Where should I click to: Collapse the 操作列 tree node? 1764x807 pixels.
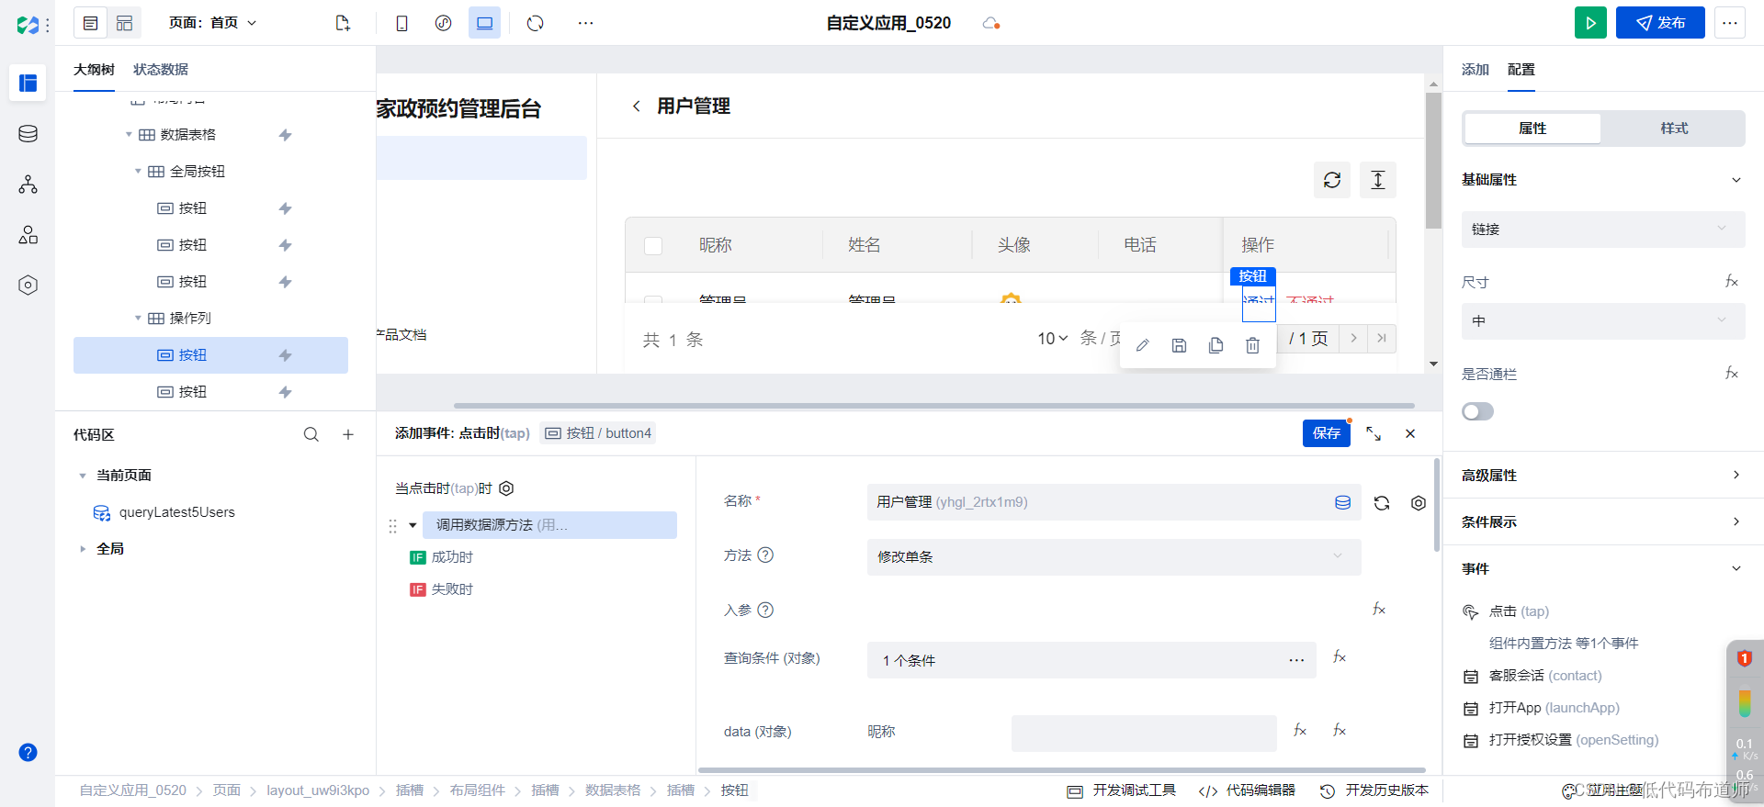pos(138,319)
